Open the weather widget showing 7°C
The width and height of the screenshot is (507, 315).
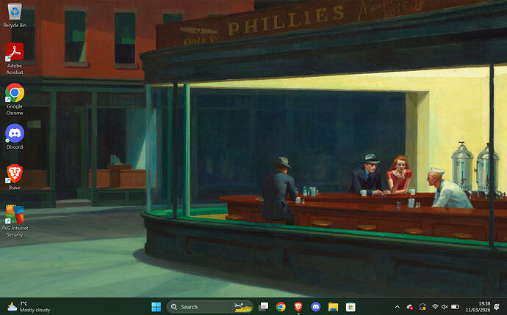(x=29, y=307)
